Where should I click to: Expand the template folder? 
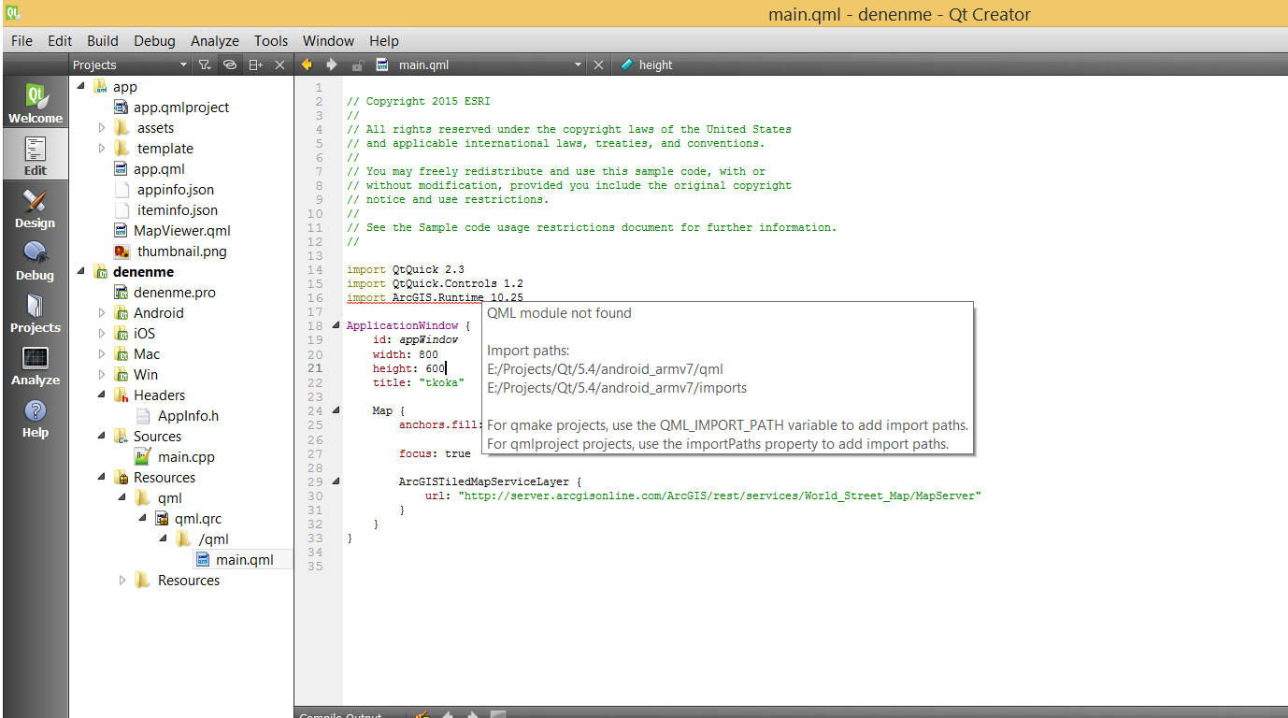(102, 149)
